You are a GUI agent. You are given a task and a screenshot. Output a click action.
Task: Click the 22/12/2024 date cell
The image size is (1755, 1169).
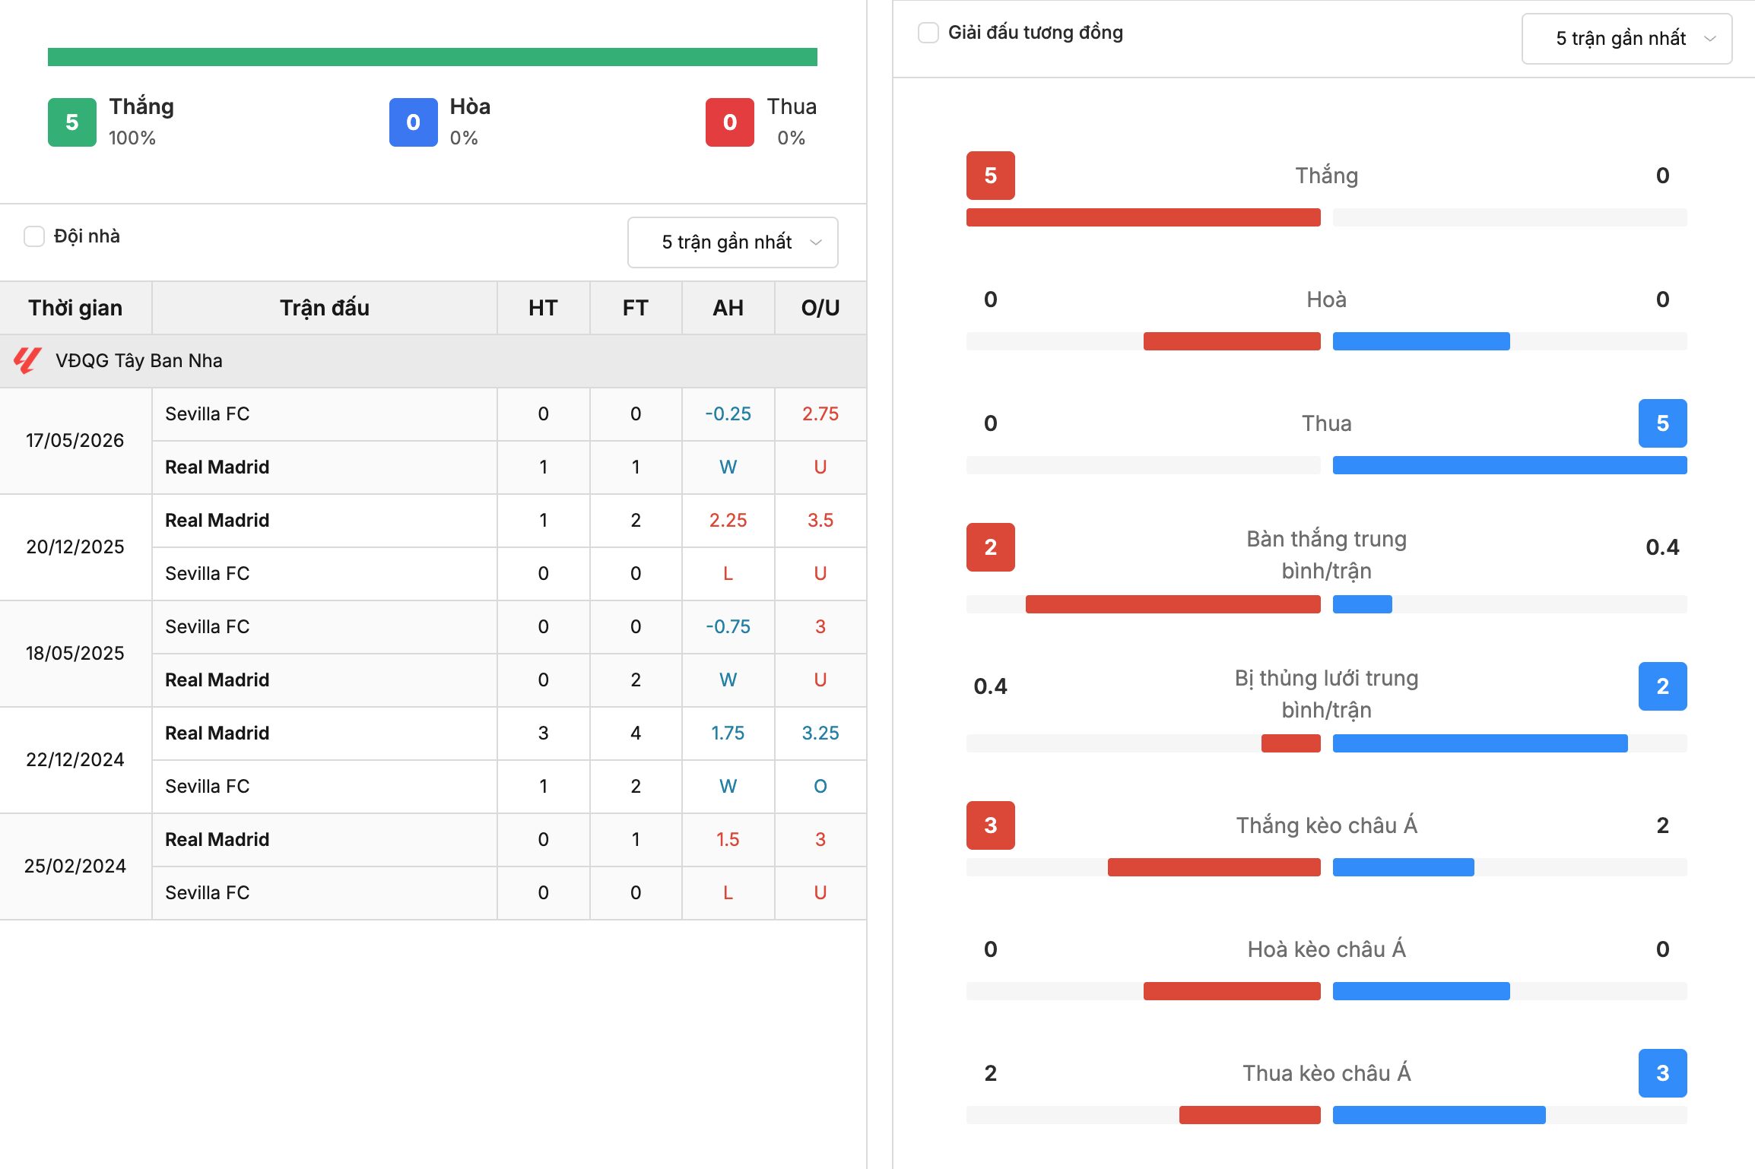75,760
